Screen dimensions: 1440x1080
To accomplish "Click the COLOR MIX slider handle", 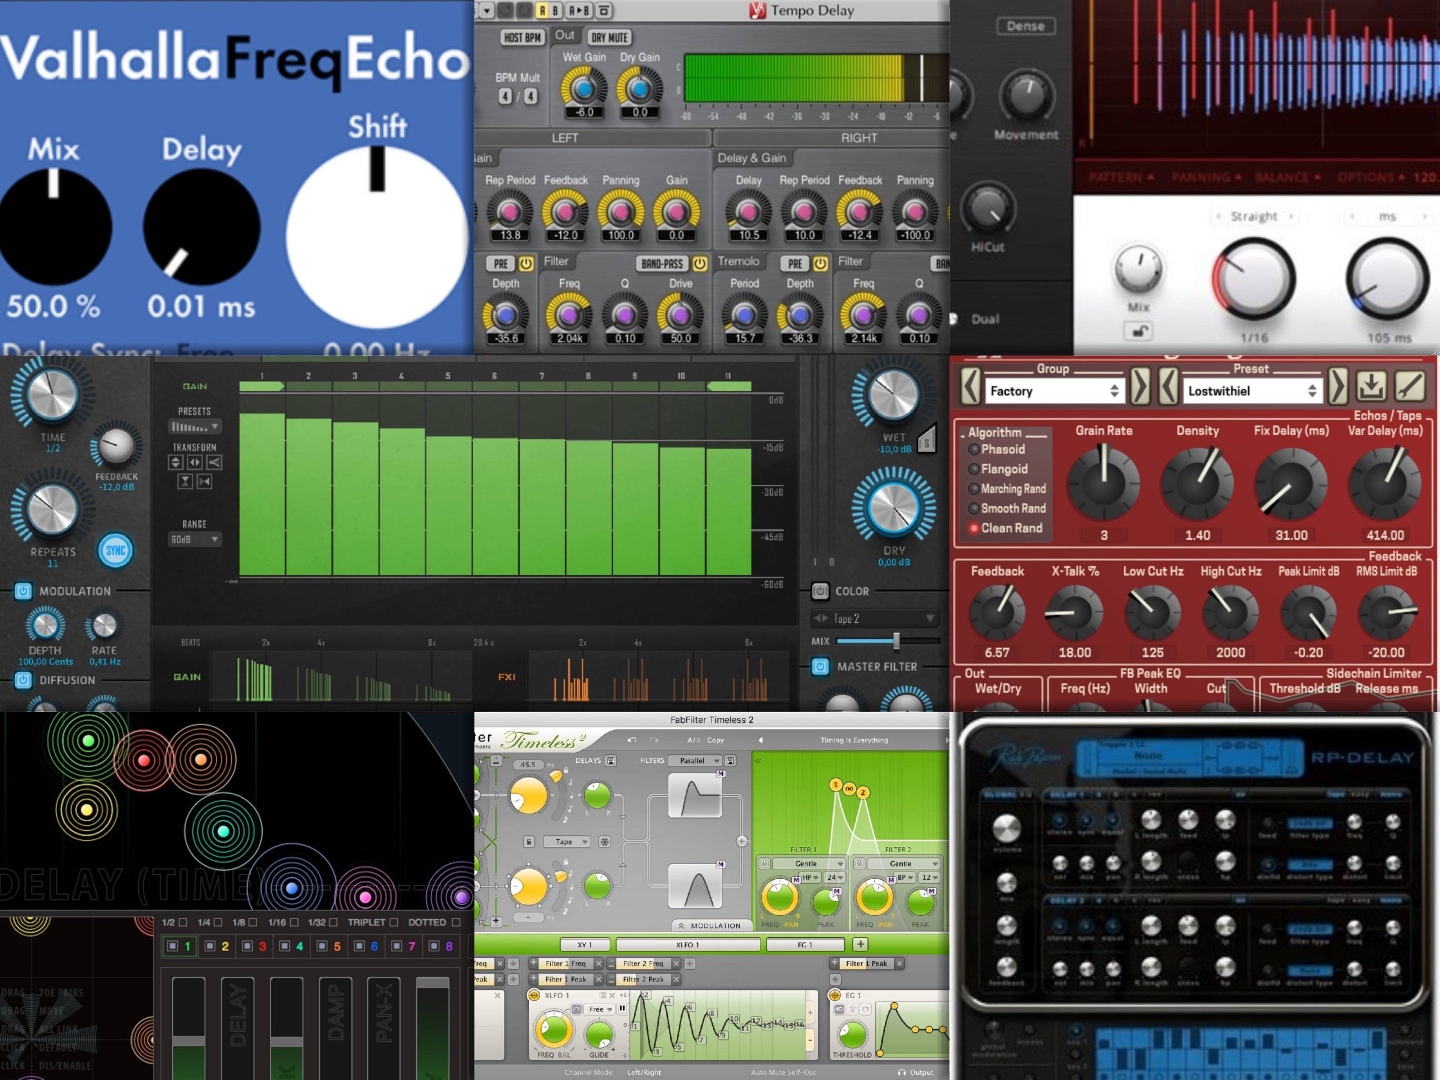I will (x=897, y=641).
